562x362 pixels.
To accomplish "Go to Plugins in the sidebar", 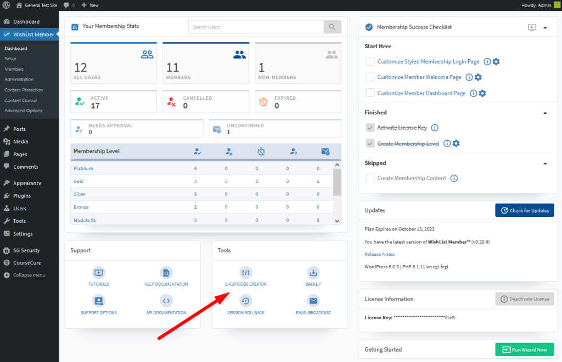I will (22, 196).
